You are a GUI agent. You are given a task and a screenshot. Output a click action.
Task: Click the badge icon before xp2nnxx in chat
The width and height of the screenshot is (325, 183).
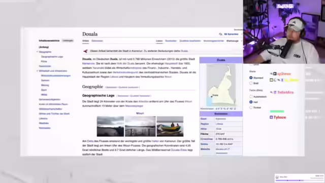(x=275, y=74)
